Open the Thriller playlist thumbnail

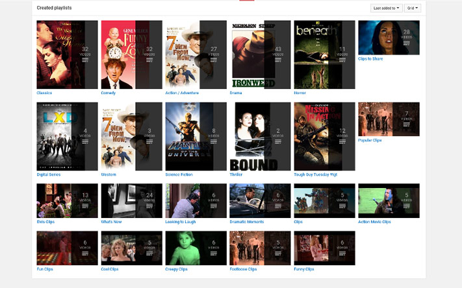(260, 136)
